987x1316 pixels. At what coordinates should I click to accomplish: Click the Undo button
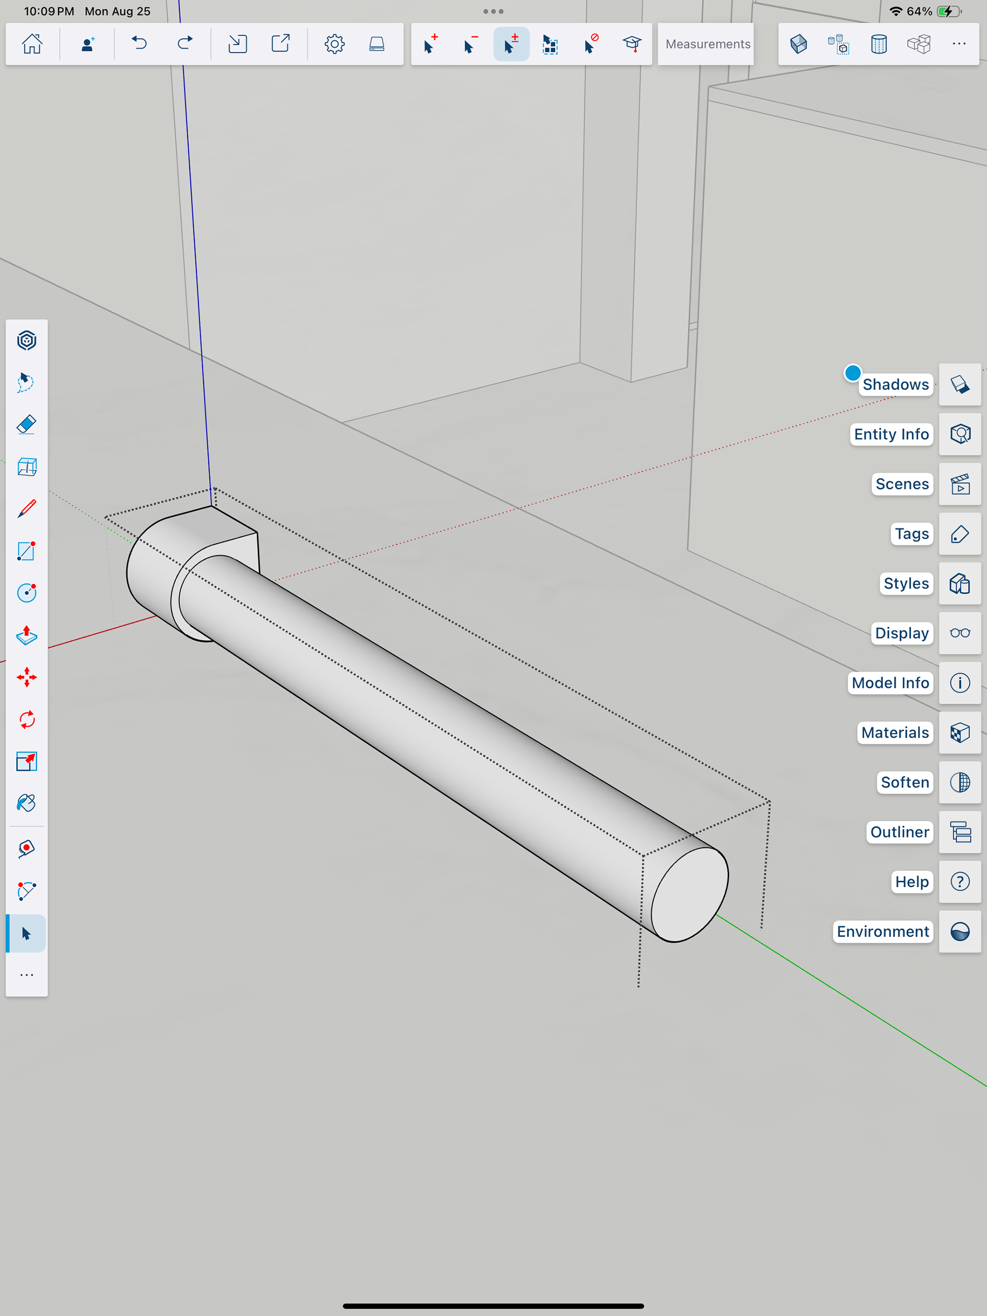click(x=139, y=44)
